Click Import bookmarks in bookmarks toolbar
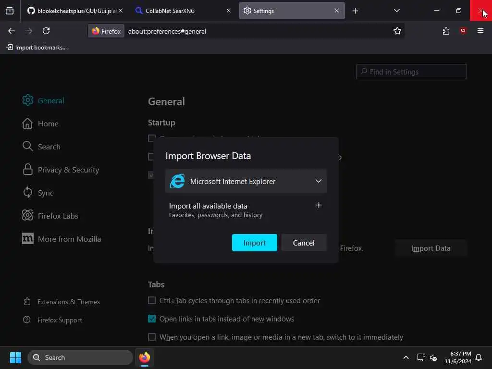Screen dimensions: 492x369 pos(37,48)
